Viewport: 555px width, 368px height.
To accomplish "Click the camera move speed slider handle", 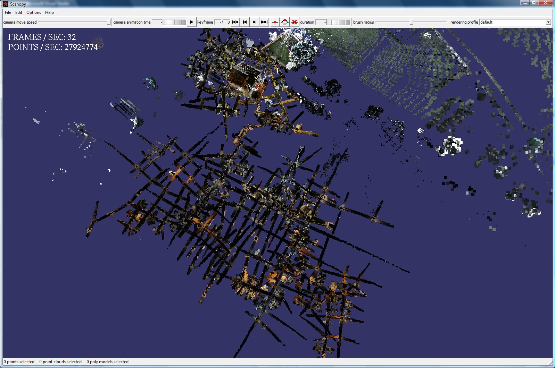I will 109,22.
